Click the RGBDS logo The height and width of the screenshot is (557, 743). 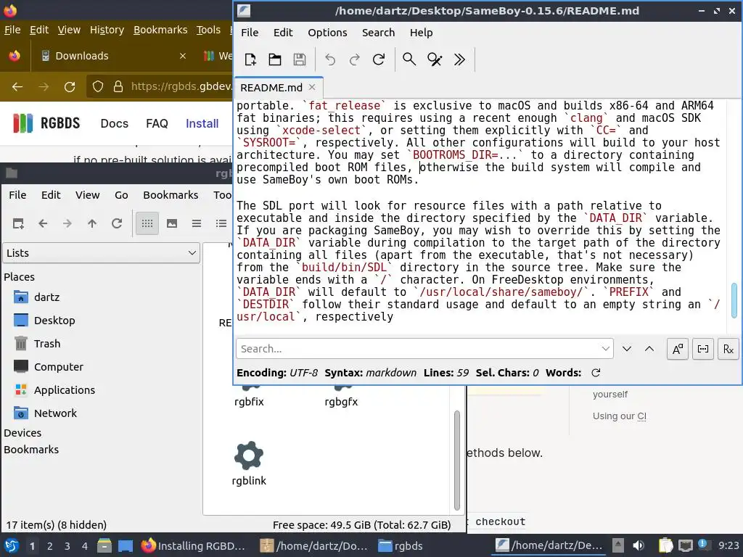[46, 123]
